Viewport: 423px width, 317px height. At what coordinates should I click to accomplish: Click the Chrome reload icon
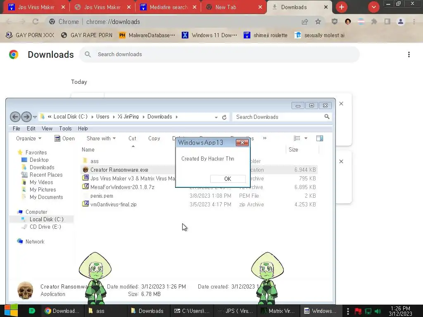coord(36,21)
